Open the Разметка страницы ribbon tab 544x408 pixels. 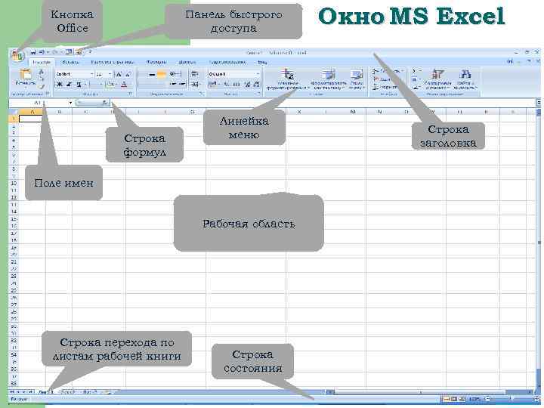112,62
